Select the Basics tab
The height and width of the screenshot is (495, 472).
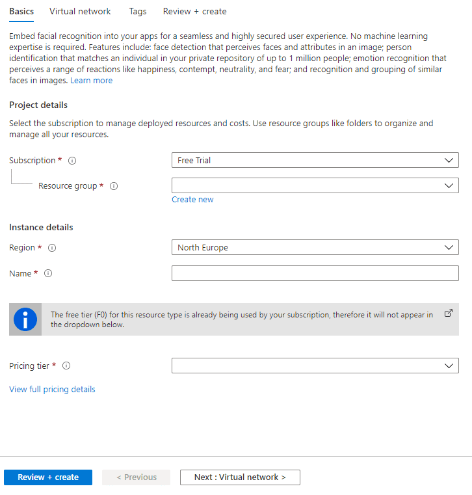point(21,11)
